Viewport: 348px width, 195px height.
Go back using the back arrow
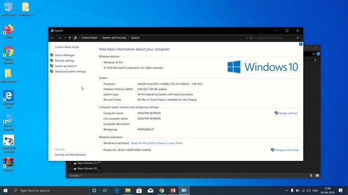53,38
